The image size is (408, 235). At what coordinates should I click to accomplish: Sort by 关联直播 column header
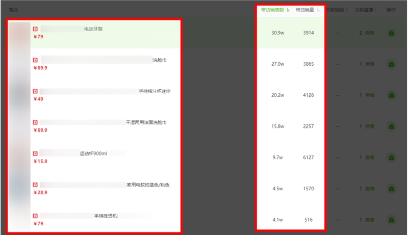(x=366, y=10)
